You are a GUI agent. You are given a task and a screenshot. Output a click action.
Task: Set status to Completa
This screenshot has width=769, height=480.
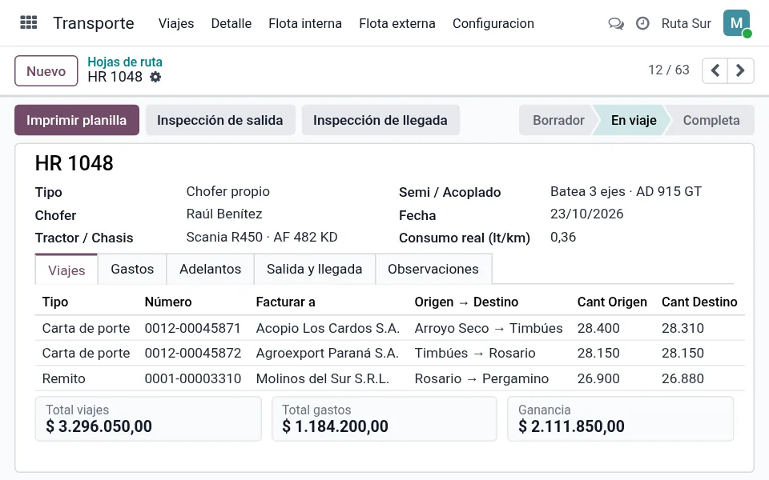pos(711,120)
